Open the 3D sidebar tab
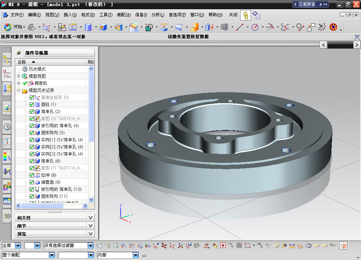The image size is (361, 260). 7,216
